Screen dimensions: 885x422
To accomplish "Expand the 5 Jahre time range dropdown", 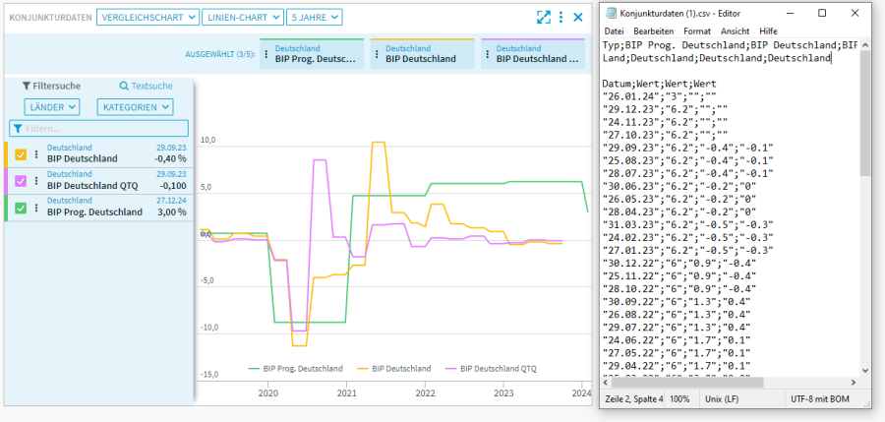I will click(315, 17).
